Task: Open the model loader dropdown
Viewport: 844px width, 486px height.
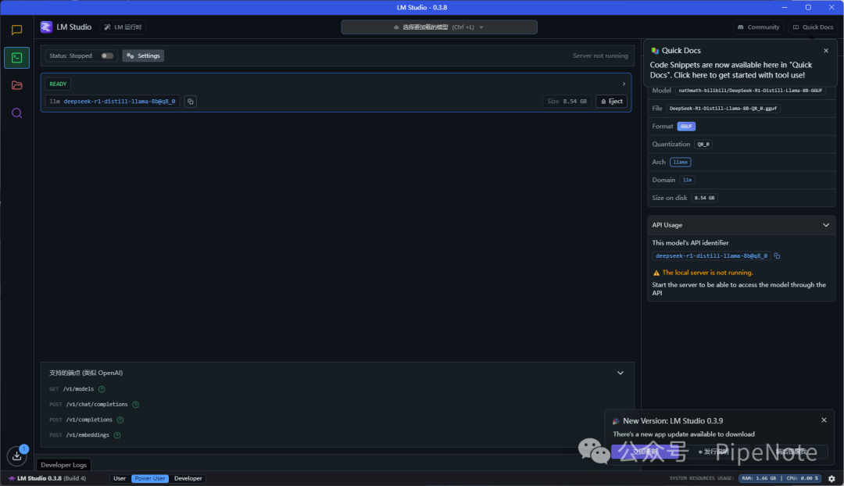Action: [x=439, y=27]
